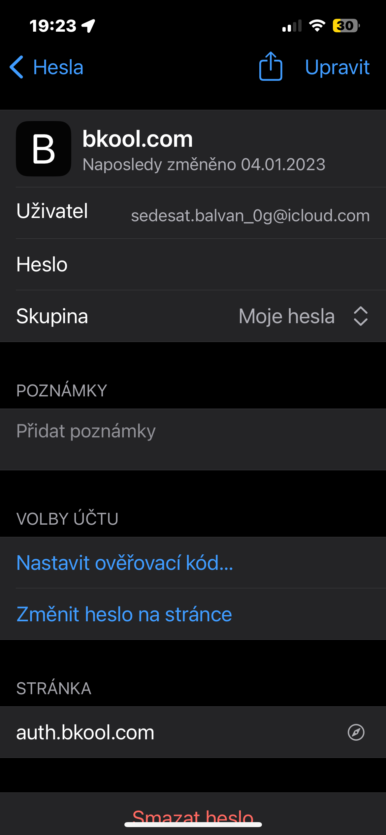Tap the cellular signal bars icon
Image resolution: width=386 pixels, height=835 pixels.
tap(292, 26)
